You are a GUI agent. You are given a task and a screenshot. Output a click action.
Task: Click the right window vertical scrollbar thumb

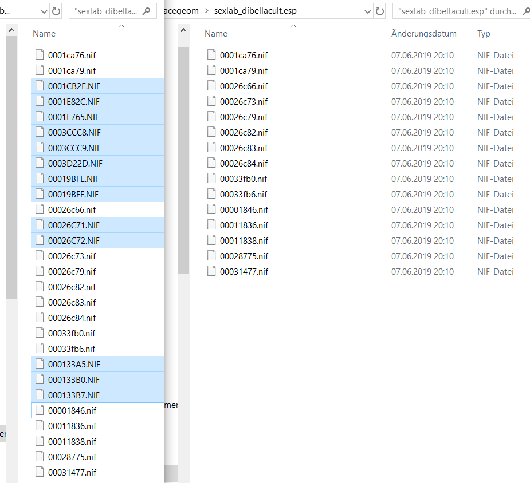coord(183,160)
